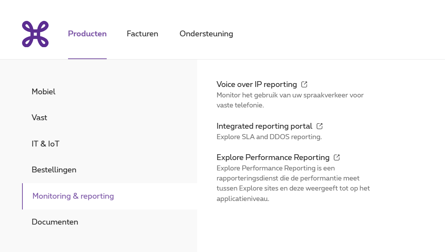Launch the Explore Performance Reporting link
The height and width of the screenshot is (252, 445).
[273, 157]
